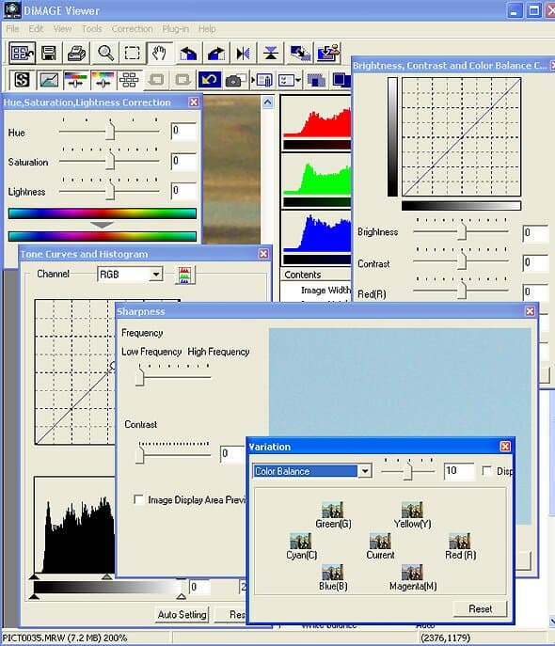555x646 pixels.
Task: Click the Frequency slider in Sharpness window
Action: point(139,376)
